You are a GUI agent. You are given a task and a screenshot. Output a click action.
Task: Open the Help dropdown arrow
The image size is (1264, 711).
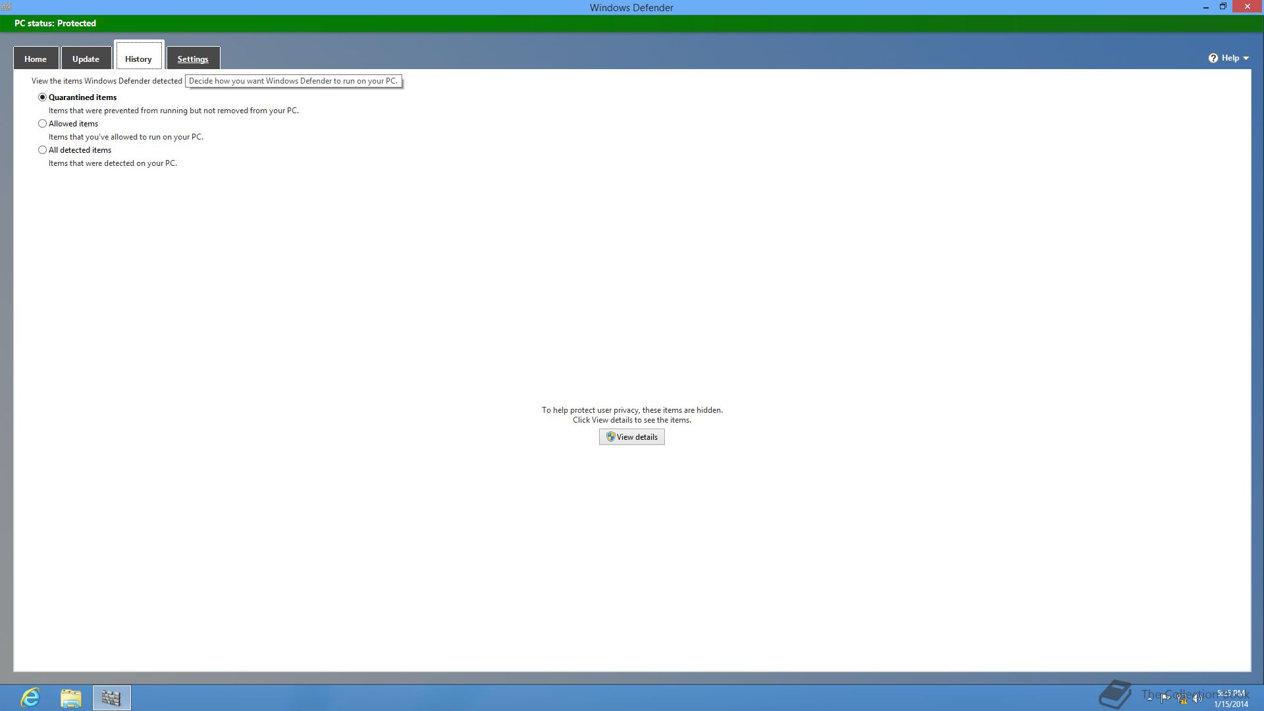pos(1246,59)
